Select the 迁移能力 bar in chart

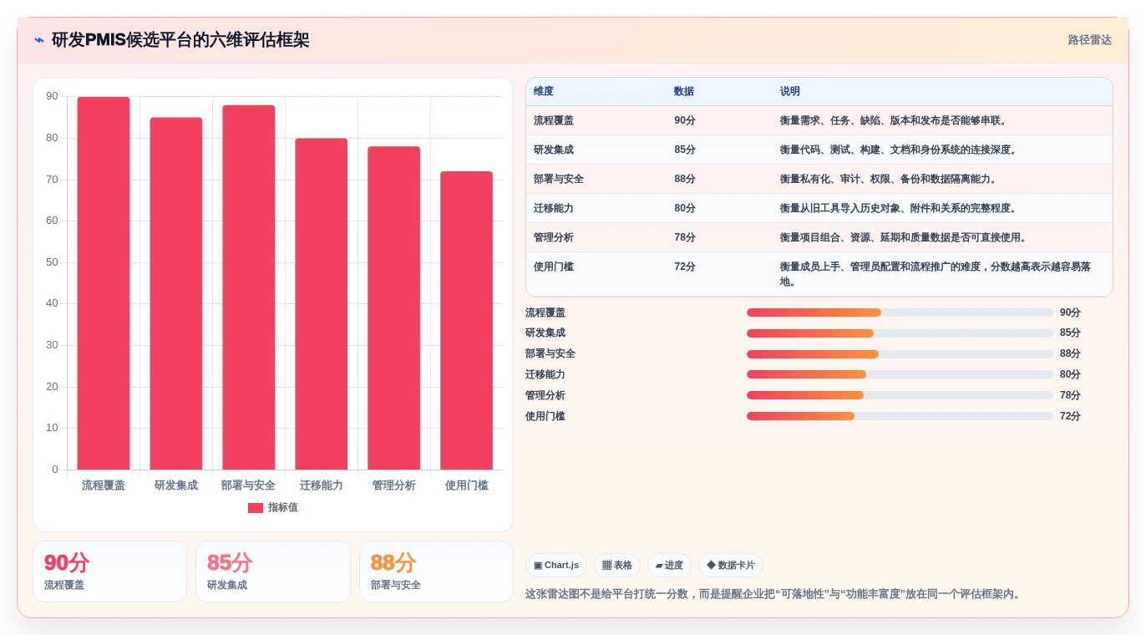tap(322, 304)
